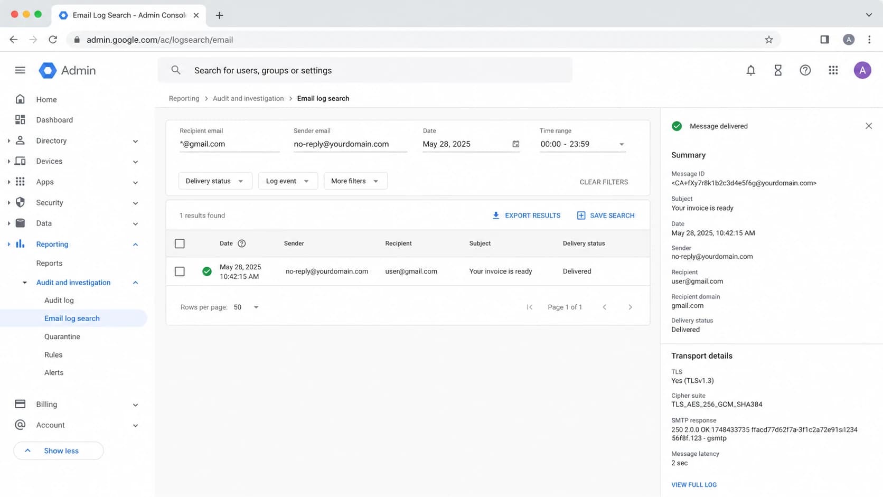Click VIEW FULL LOG link
Screen dimensions: 883x497
[x=694, y=485]
